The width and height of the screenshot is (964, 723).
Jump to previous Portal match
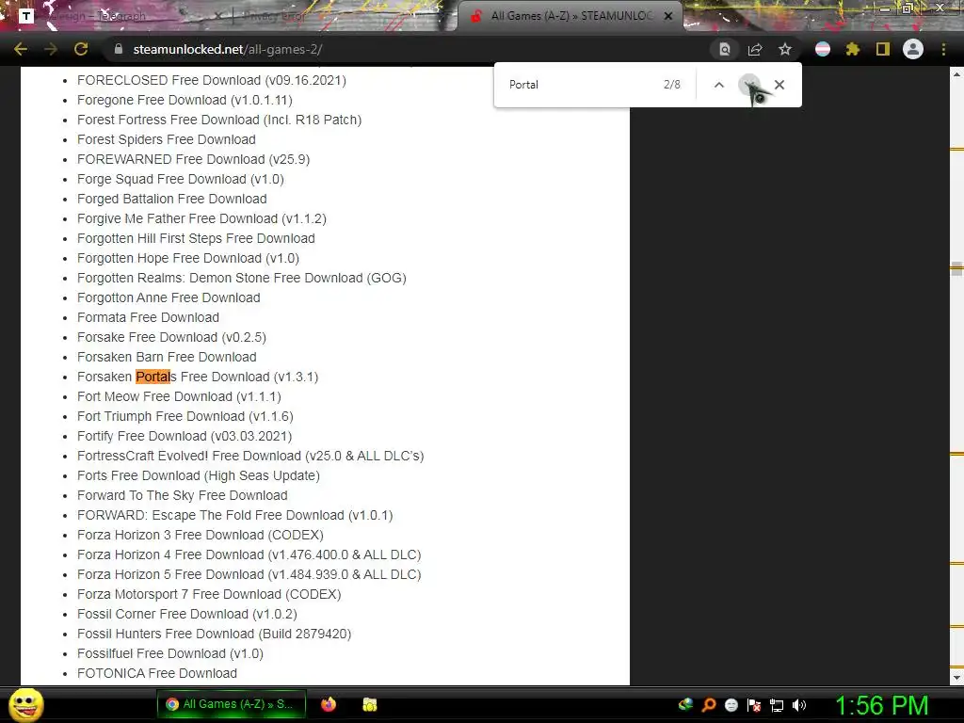(718, 85)
